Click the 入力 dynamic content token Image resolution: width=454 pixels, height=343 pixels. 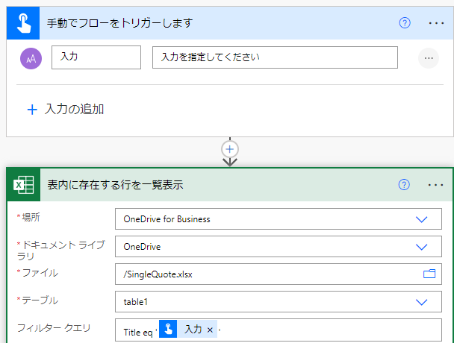188,329
